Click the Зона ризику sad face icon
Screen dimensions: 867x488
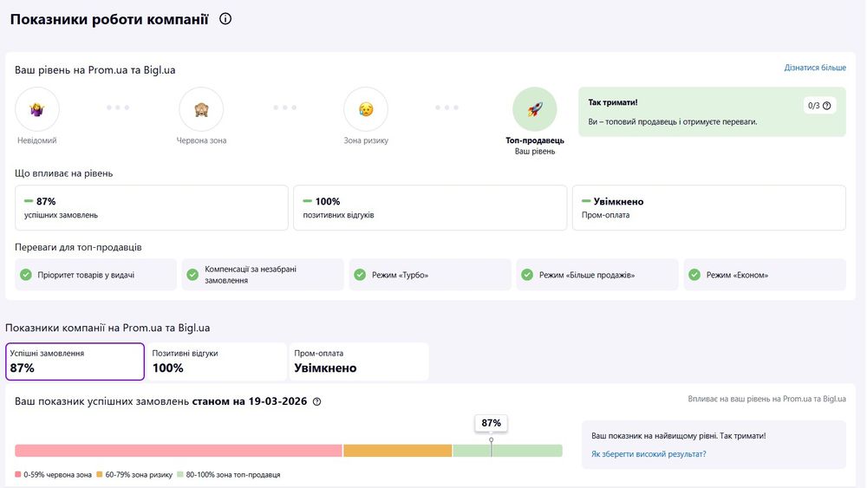point(366,109)
